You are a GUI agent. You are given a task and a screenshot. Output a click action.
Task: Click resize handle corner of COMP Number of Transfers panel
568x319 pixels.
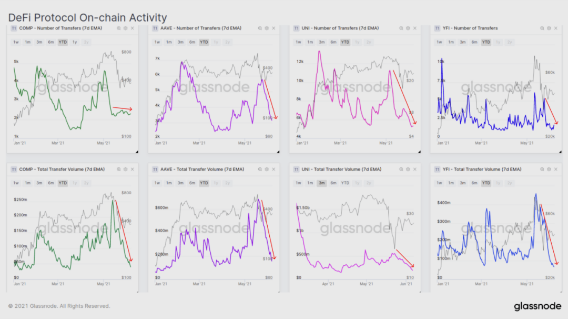click(137, 152)
